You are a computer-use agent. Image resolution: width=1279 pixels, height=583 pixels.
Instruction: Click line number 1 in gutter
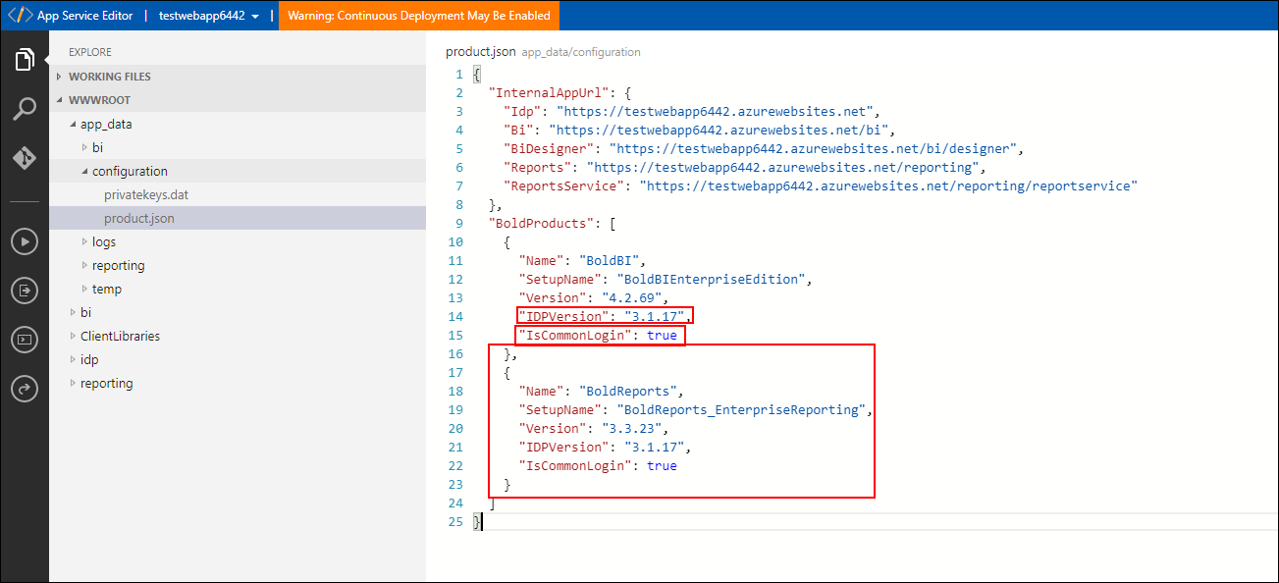tap(458, 75)
